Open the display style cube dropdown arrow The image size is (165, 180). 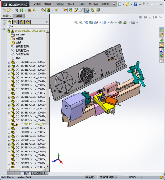point(108,23)
